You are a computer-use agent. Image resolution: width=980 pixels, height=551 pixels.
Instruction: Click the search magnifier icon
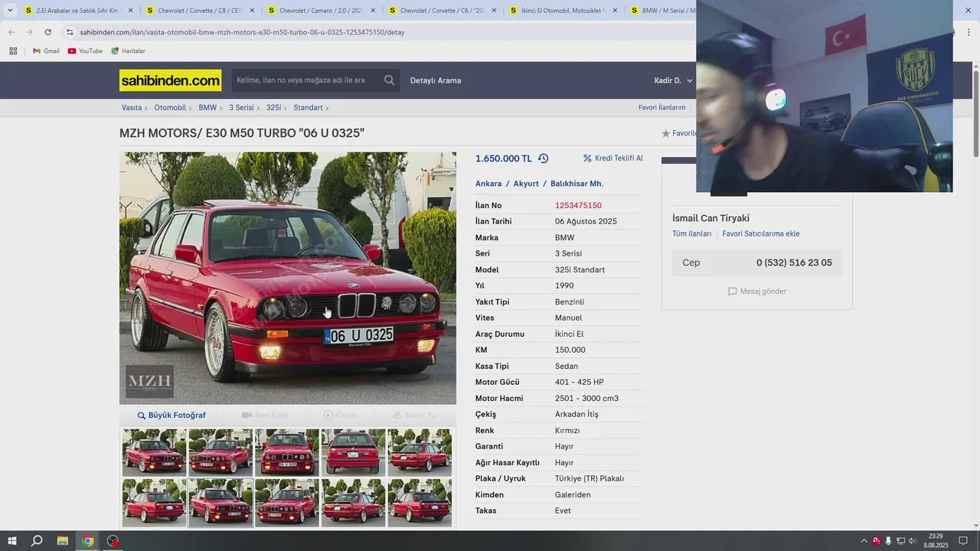point(390,80)
